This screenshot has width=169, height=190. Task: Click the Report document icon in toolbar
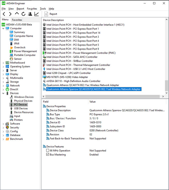[x=46, y=14]
